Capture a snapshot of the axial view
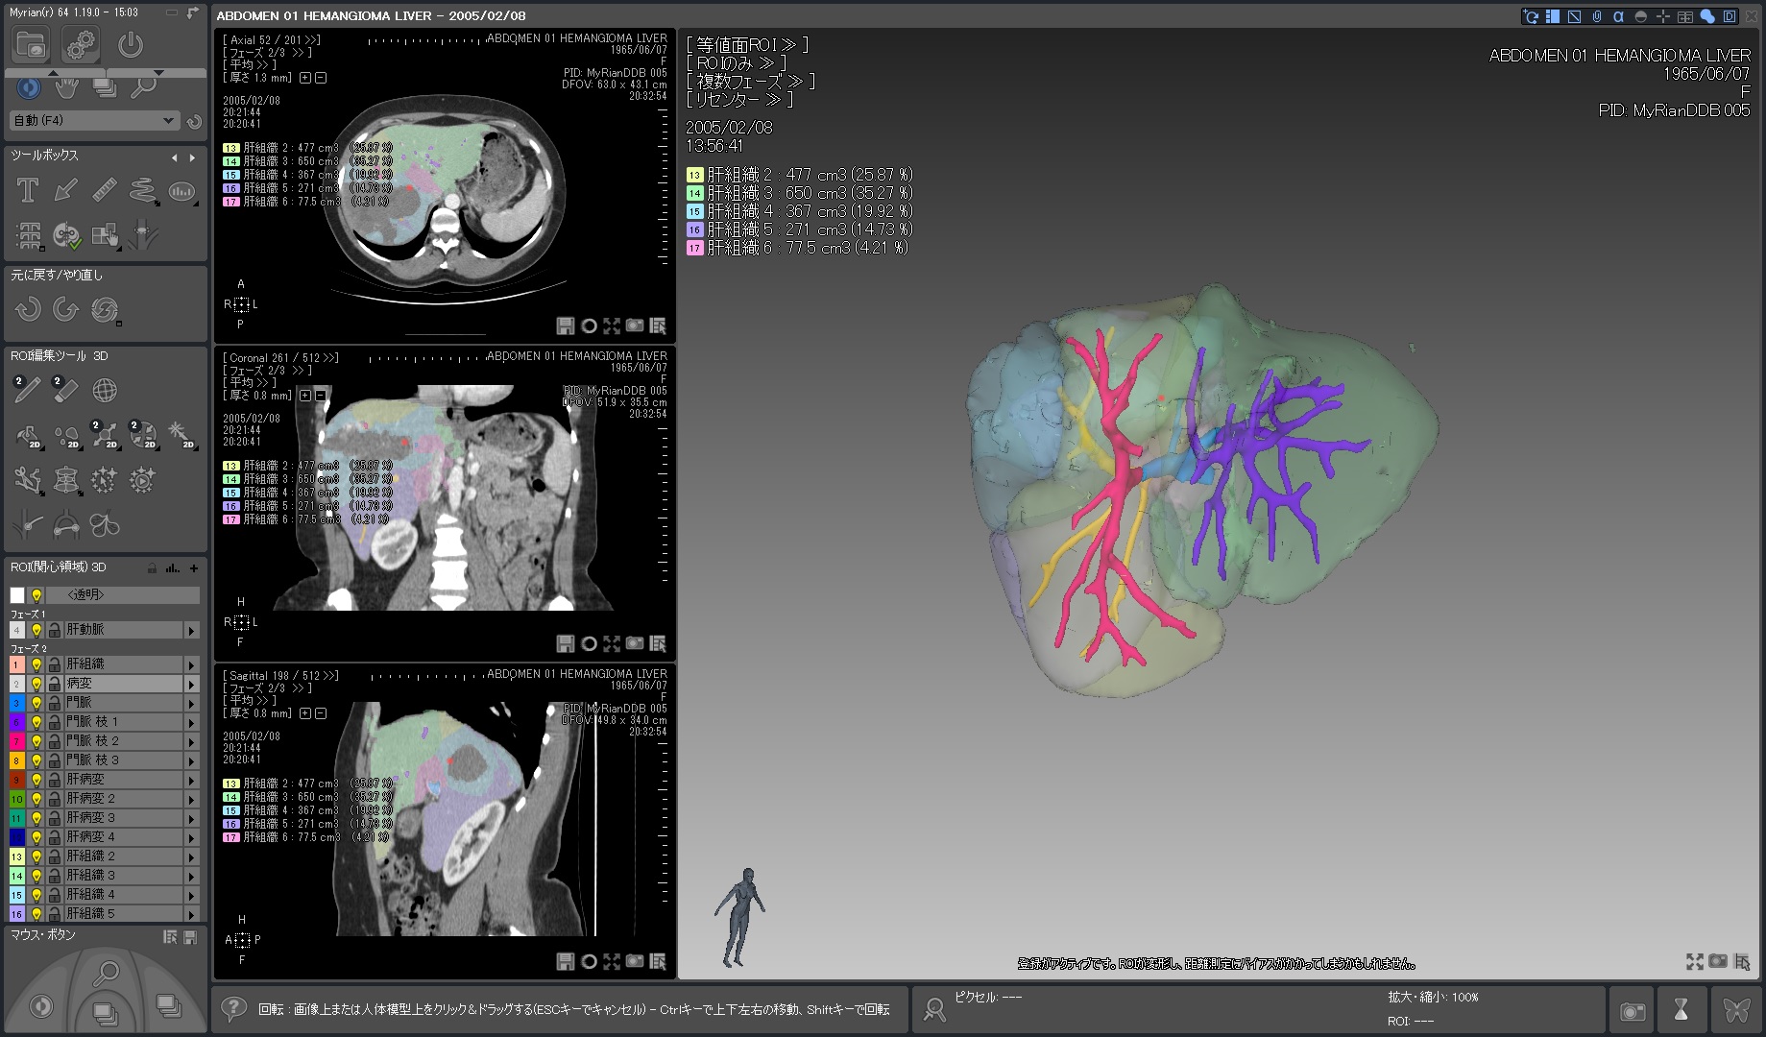1766x1037 pixels. coord(635,326)
